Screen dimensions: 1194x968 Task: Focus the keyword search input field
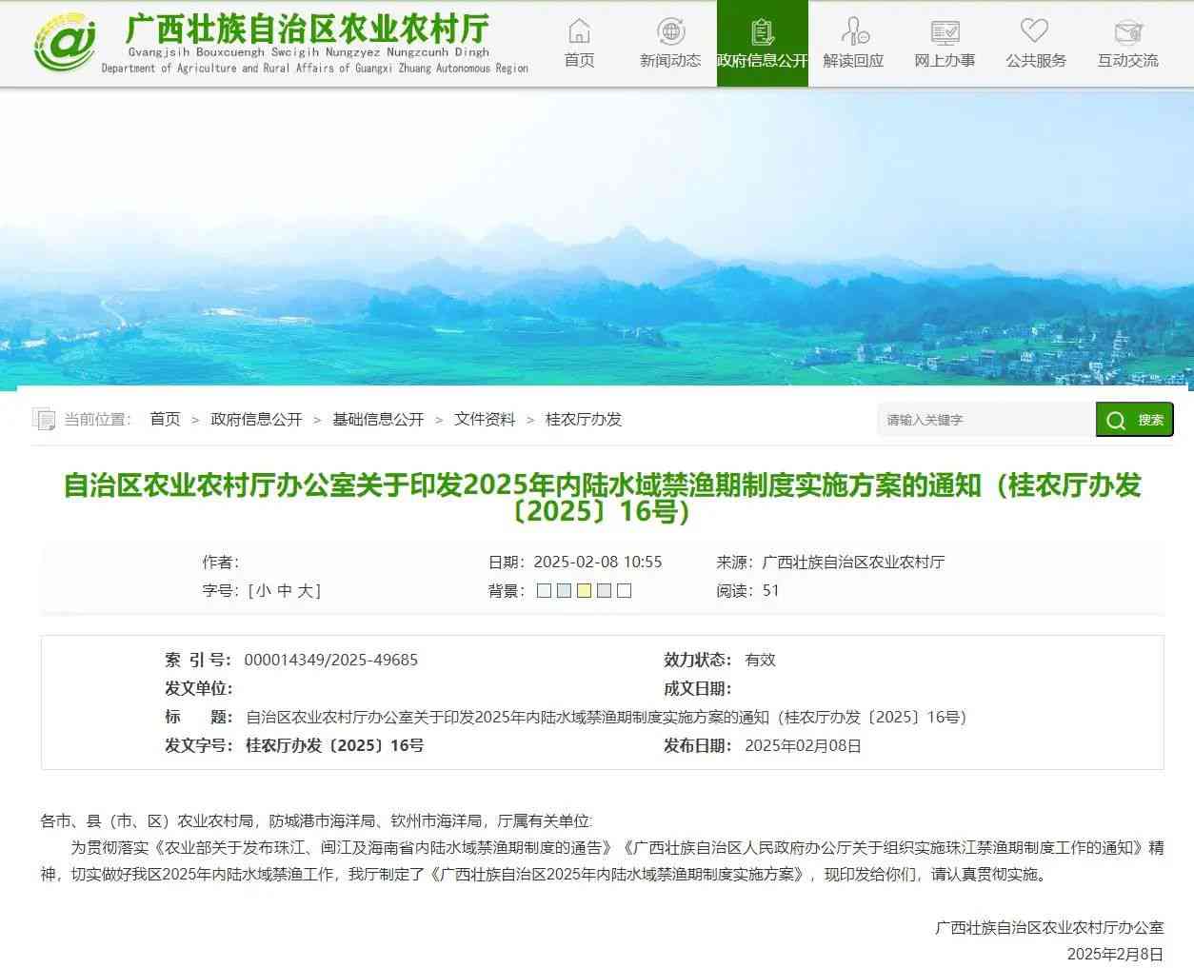coord(985,420)
